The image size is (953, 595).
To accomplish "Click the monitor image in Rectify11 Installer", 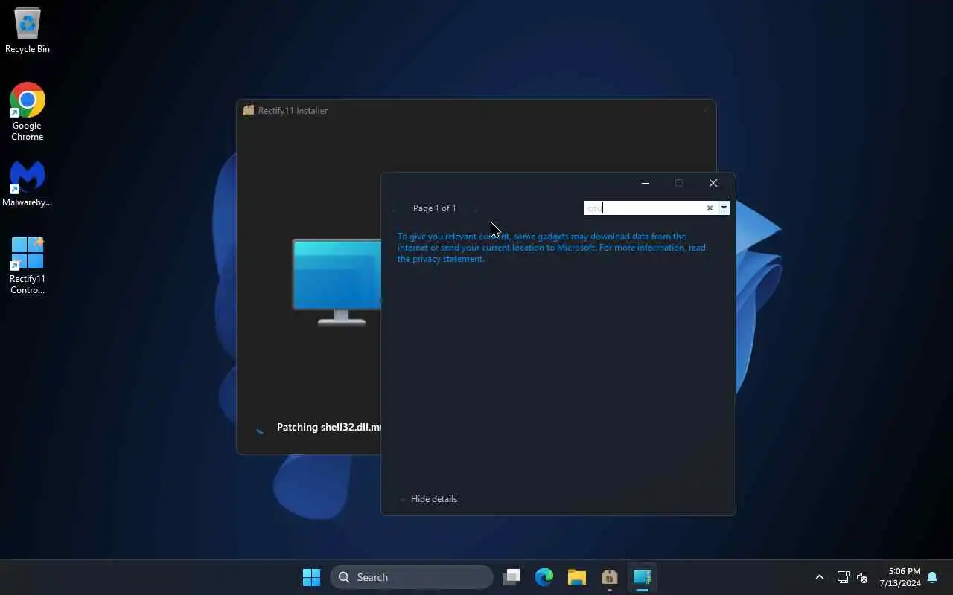I will click(x=337, y=282).
